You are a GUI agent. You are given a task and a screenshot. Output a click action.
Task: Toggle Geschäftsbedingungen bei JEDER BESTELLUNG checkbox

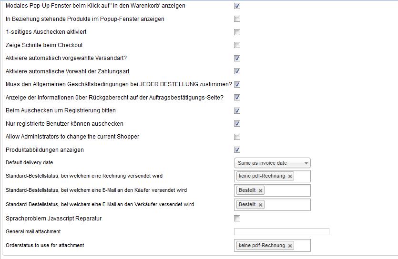click(237, 85)
